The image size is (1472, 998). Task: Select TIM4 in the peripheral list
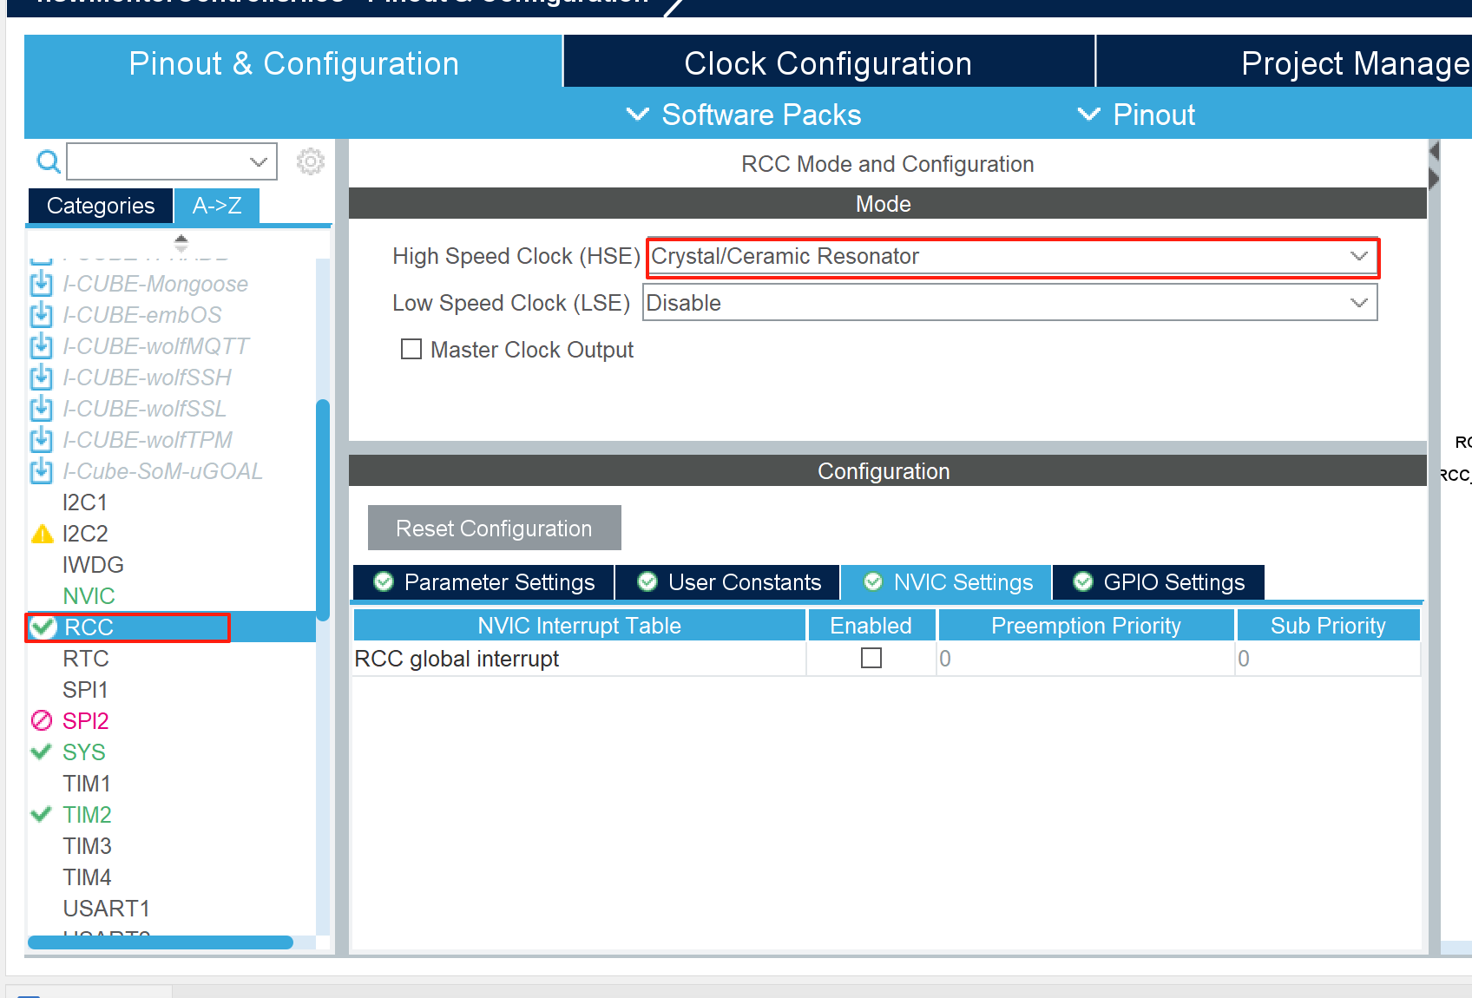click(x=87, y=877)
